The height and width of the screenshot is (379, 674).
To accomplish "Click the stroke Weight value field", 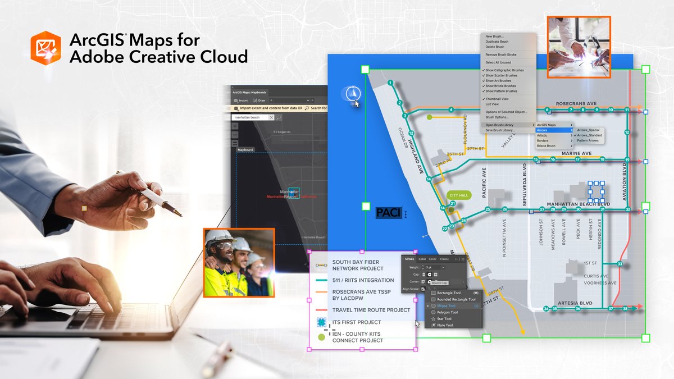I will point(432,267).
